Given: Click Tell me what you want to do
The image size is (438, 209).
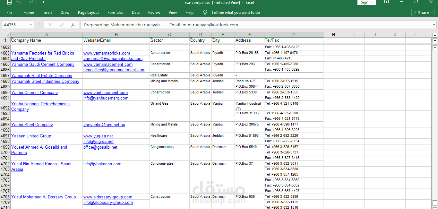Looking at the screenshot, I should [x=236, y=13].
